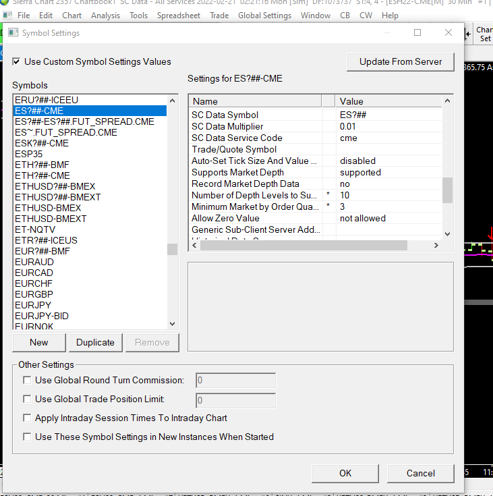The width and height of the screenshot is (493, 496).
Task: Disable Use Custom Symbol Settings Values
Action: tap(17, 61)
